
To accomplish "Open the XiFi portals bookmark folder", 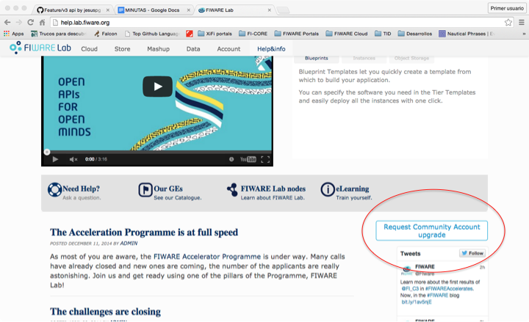I will 215,34.
